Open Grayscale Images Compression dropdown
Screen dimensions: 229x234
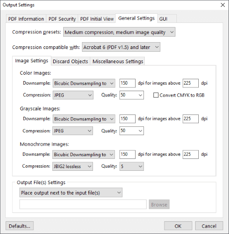pyautogui.click(x=73, y=131)
